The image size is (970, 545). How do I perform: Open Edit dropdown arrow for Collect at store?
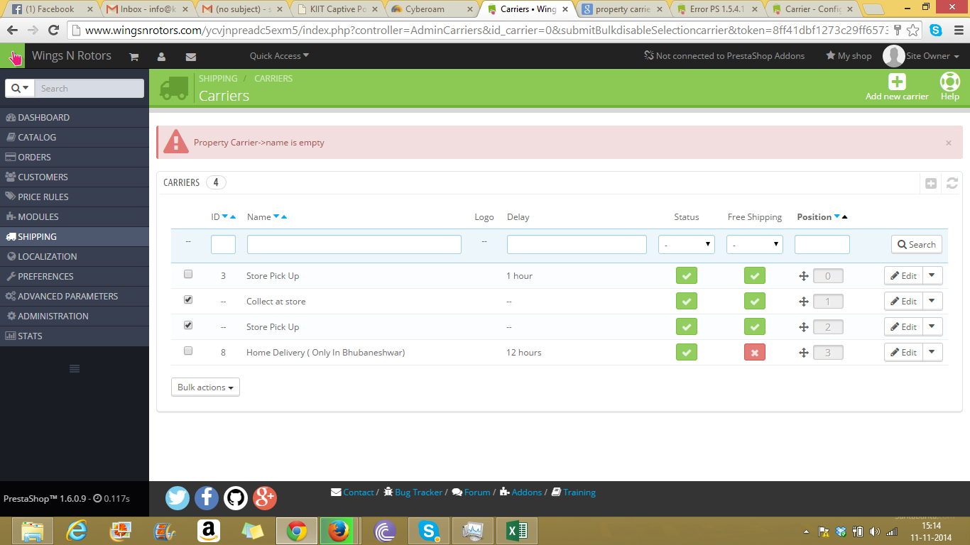[932, 302]
